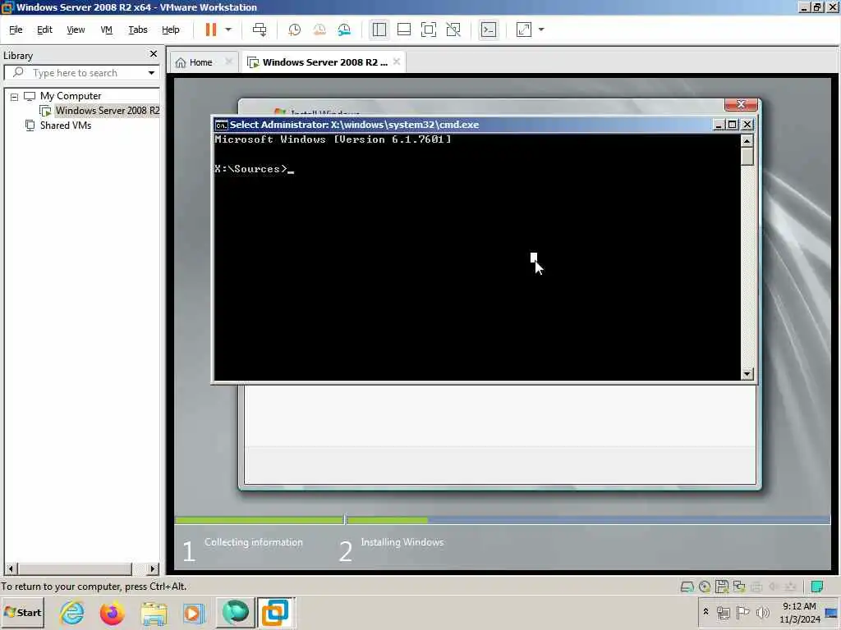Pause the virtual machine with the orange button
This screenshot has width=841, height=630.
pyautogui.click(x=211, y=30)
